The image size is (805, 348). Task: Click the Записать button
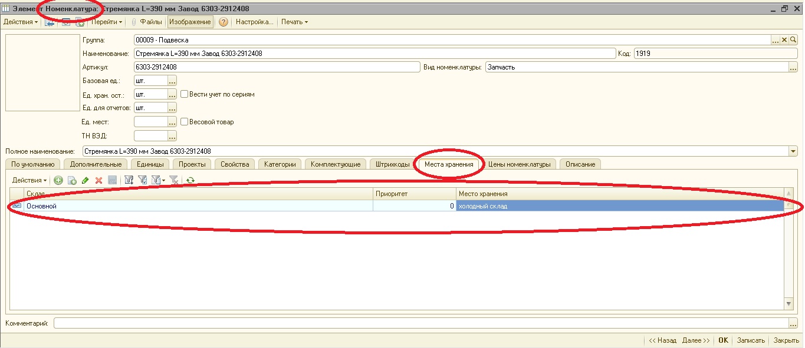(x=751, y=340)
